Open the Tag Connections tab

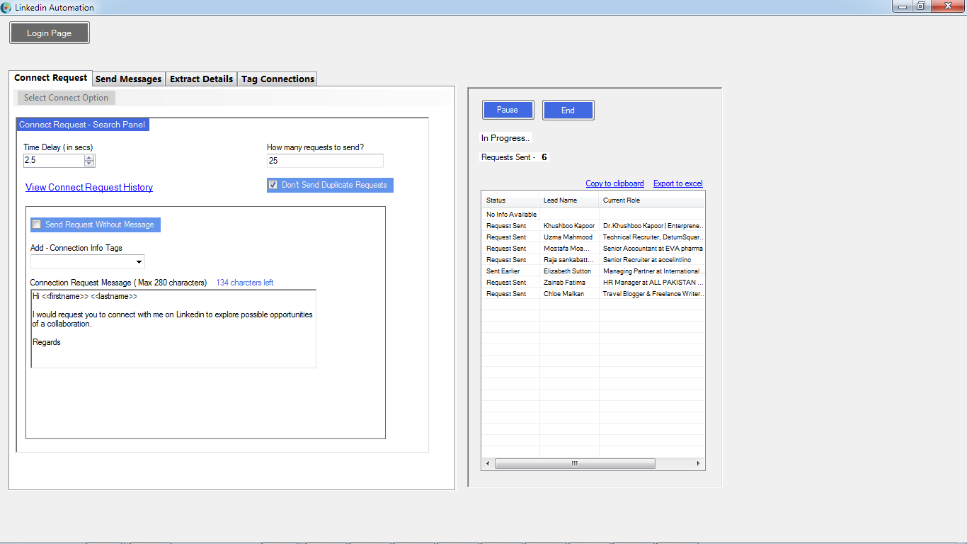tap(277, 79)
